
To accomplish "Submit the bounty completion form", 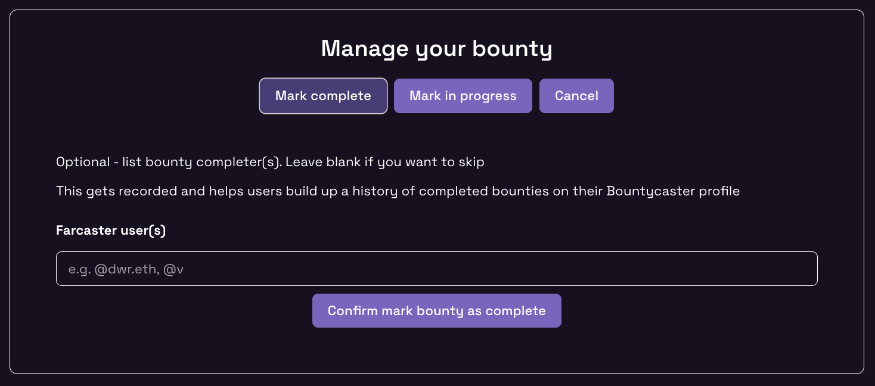I will 436,310.
